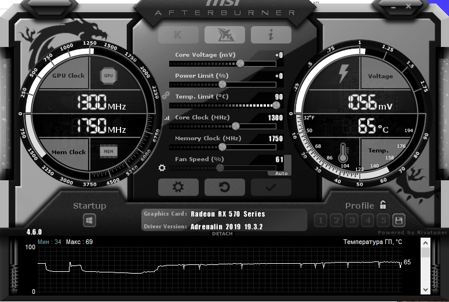Toggle the link icon beside Temp. Limit
Viewport: 449px width, 302px height.
166,95
